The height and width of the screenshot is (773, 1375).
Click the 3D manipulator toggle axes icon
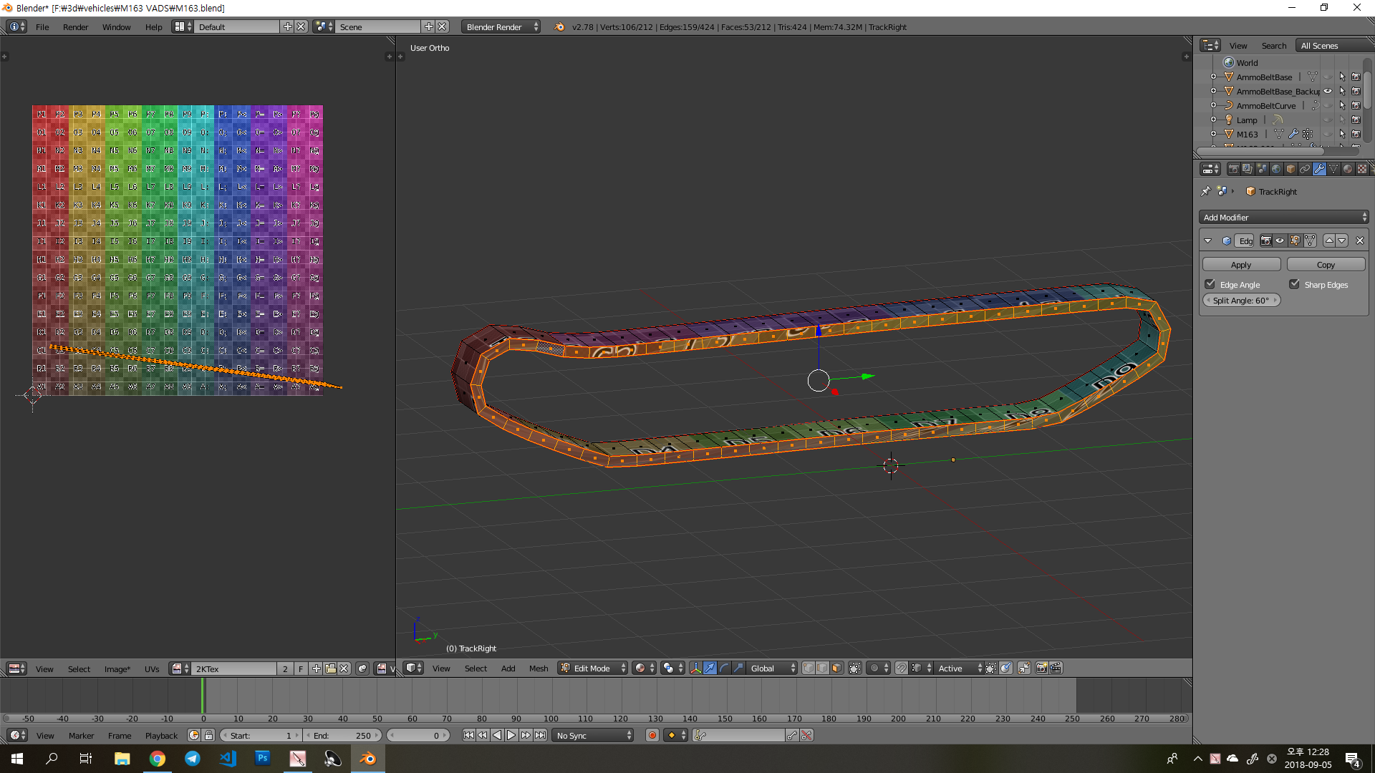695,668
